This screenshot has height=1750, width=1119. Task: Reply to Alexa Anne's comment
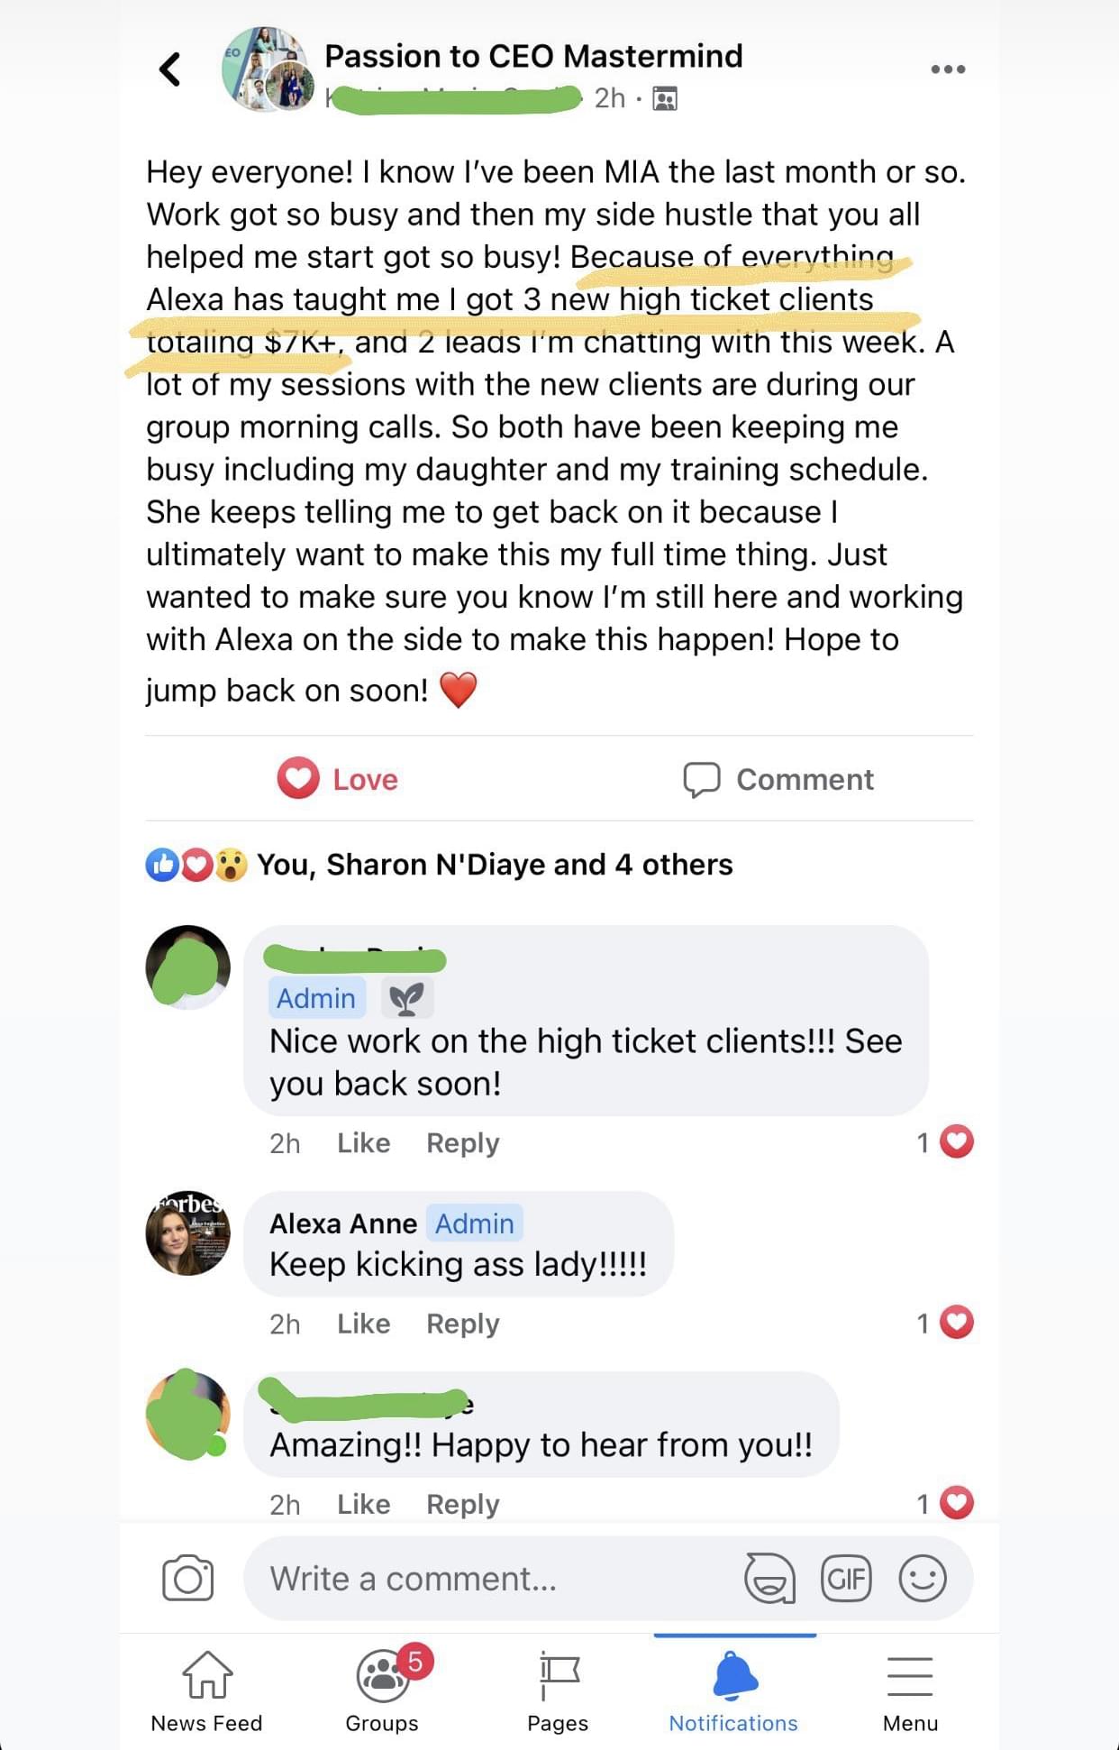click(x=462, y=1324)
